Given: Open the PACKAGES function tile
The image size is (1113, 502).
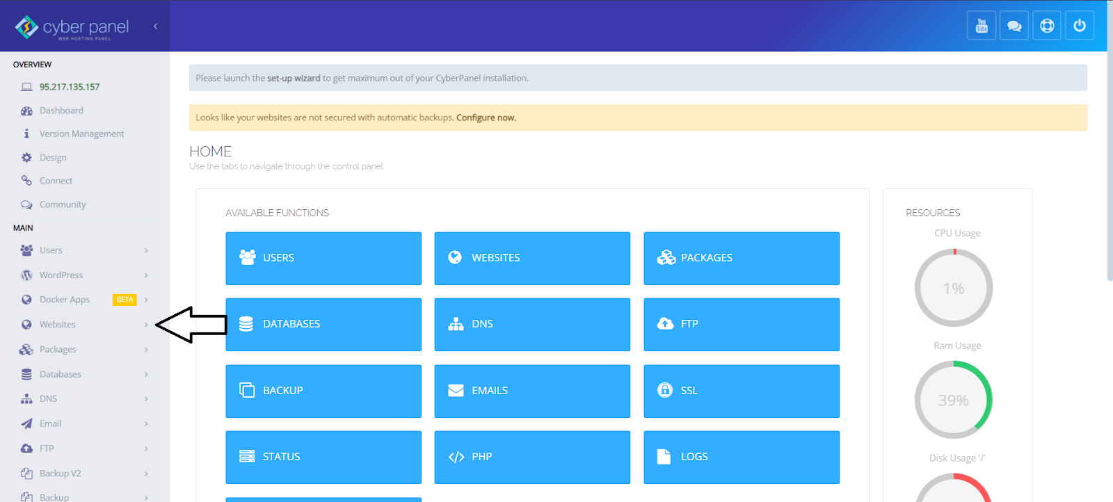Looking at the screenshot, I should pyautogui.click(x=742, y=258).
